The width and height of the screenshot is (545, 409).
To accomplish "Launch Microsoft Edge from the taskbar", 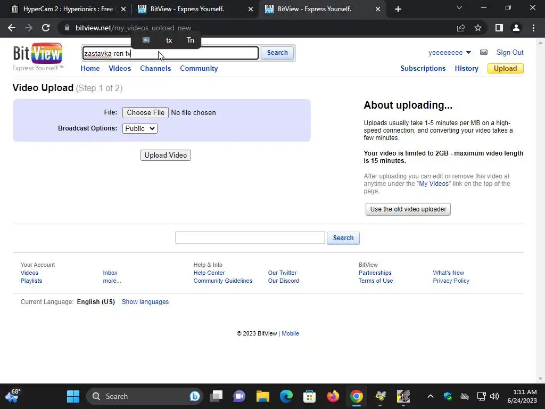I will tap(286, 396).
